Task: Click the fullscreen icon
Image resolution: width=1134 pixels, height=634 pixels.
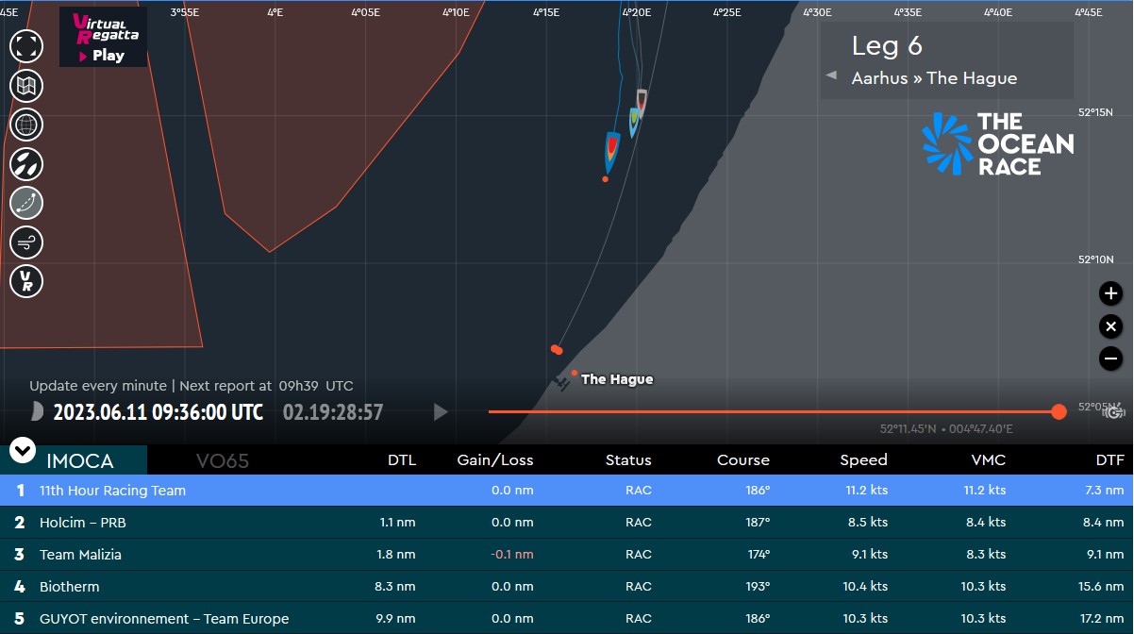Action: click(x=26, y=45)
